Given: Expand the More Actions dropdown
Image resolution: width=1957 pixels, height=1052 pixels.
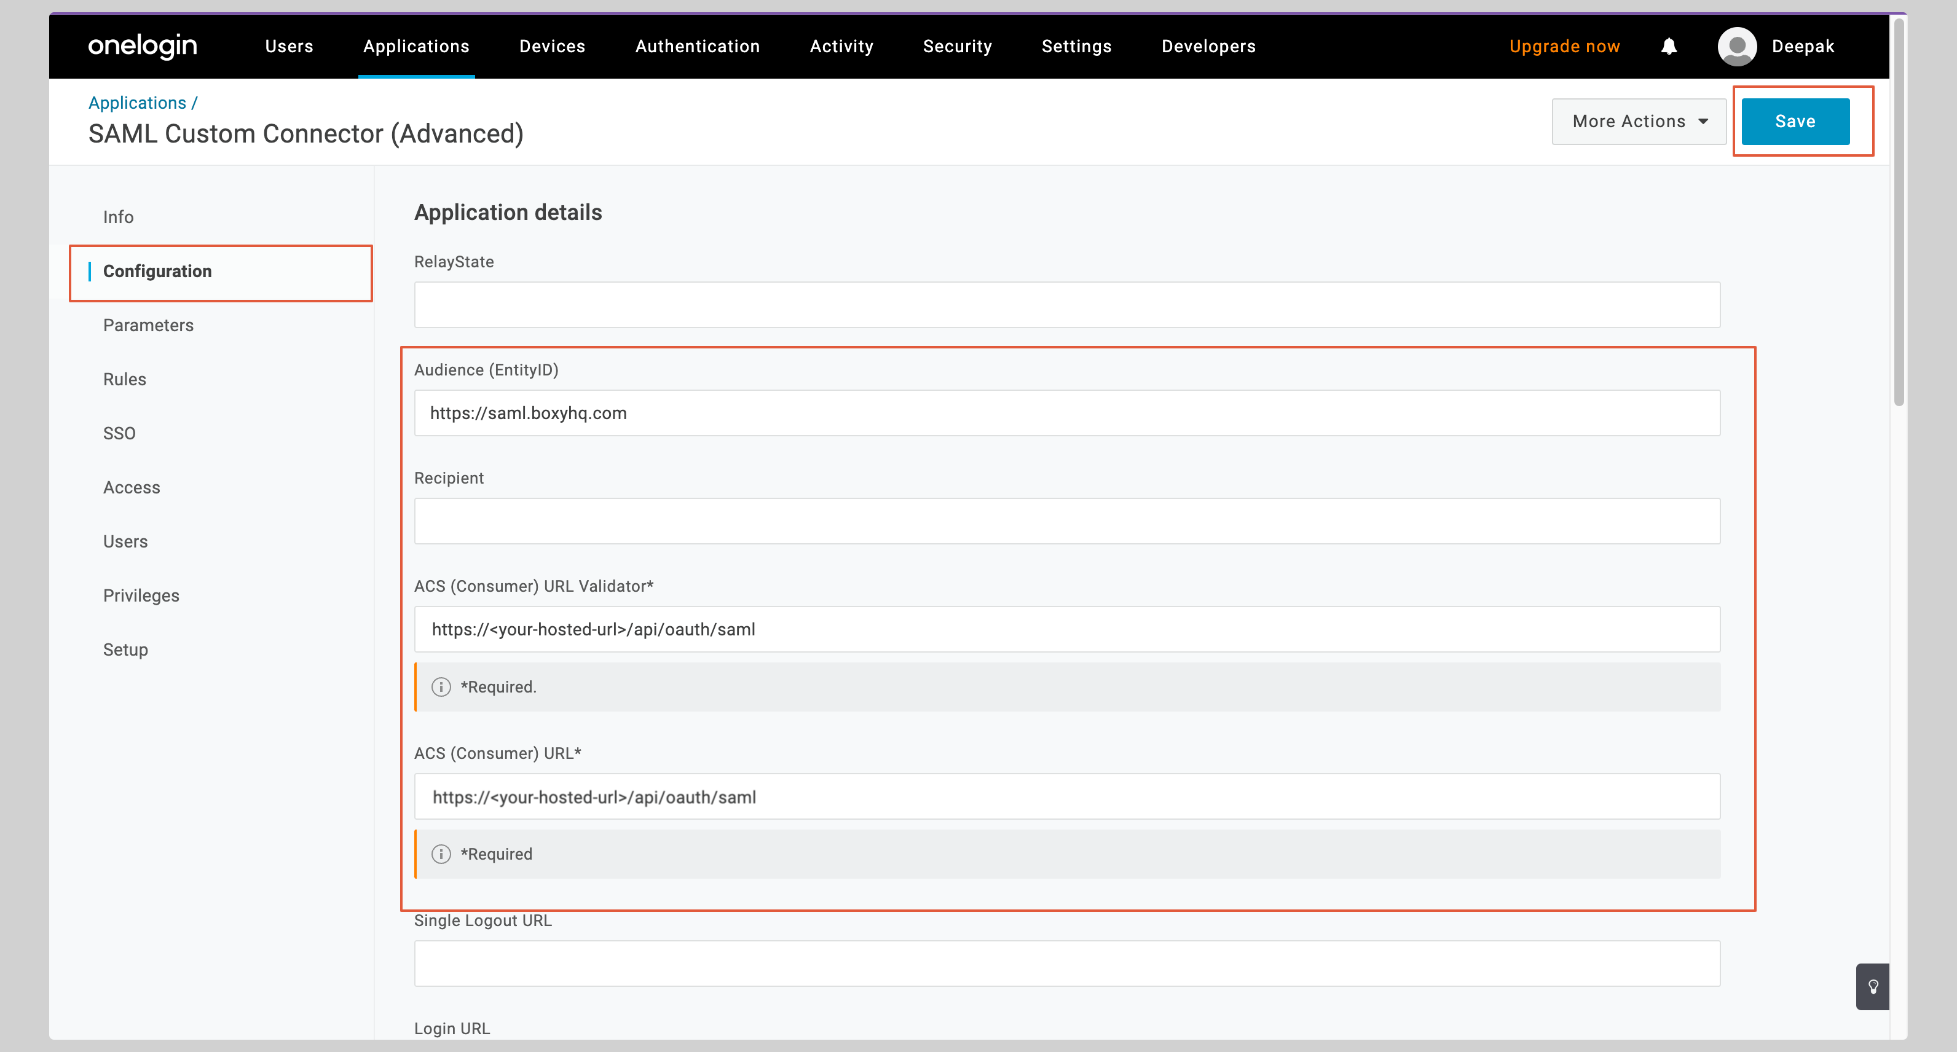Looking at the screenshot, I should pyautogui.click(x=1639, y=122).
